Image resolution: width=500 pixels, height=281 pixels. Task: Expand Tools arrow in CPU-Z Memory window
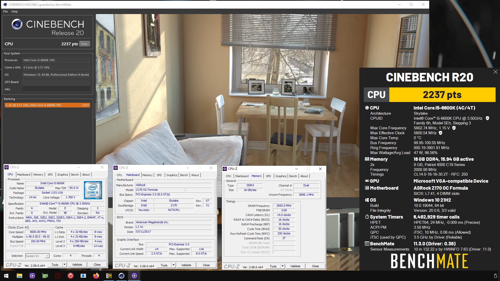click(283, 266)
